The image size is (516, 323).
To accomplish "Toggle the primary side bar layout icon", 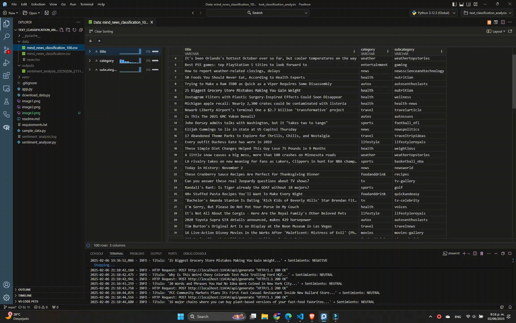I will click(454, 4).
